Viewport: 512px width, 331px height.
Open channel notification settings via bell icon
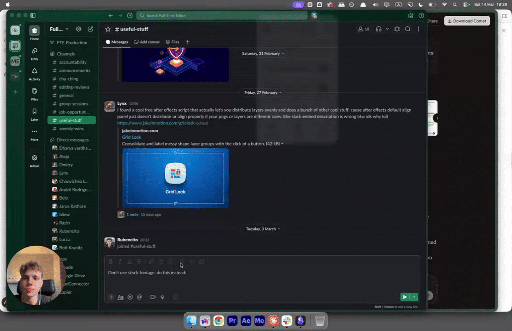point(397,29)
